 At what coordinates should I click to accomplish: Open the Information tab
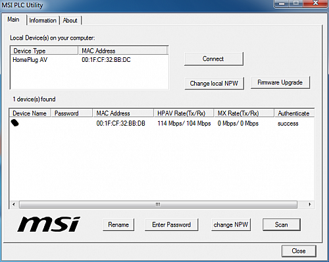pos(43,20)
